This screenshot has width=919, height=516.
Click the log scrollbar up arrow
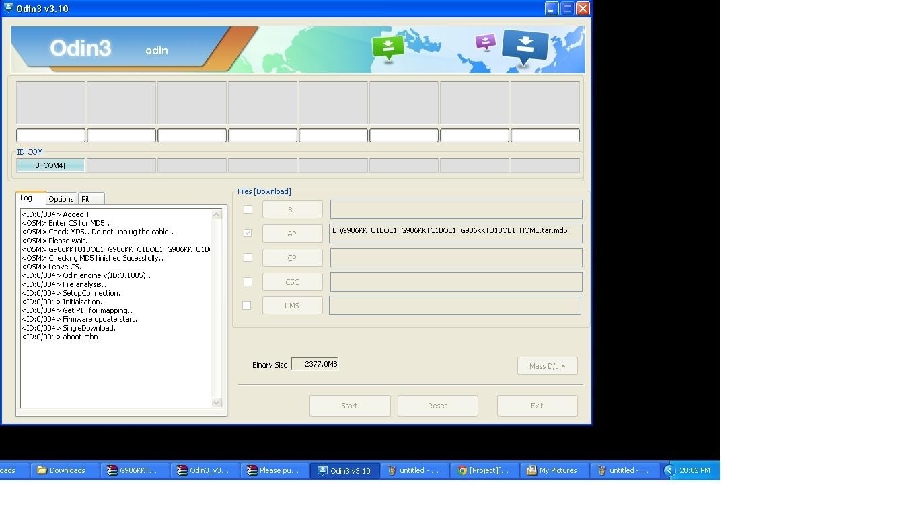click(217, 215)
